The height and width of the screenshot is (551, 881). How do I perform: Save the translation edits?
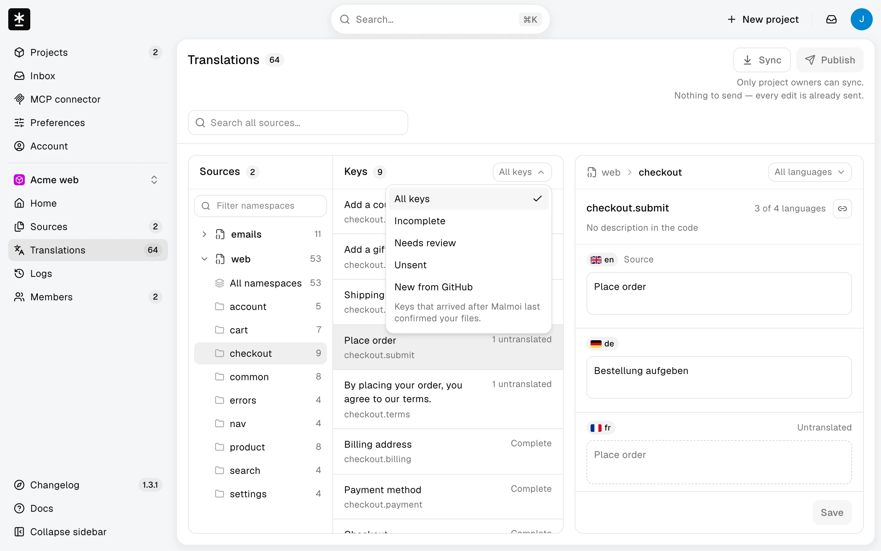832,512
